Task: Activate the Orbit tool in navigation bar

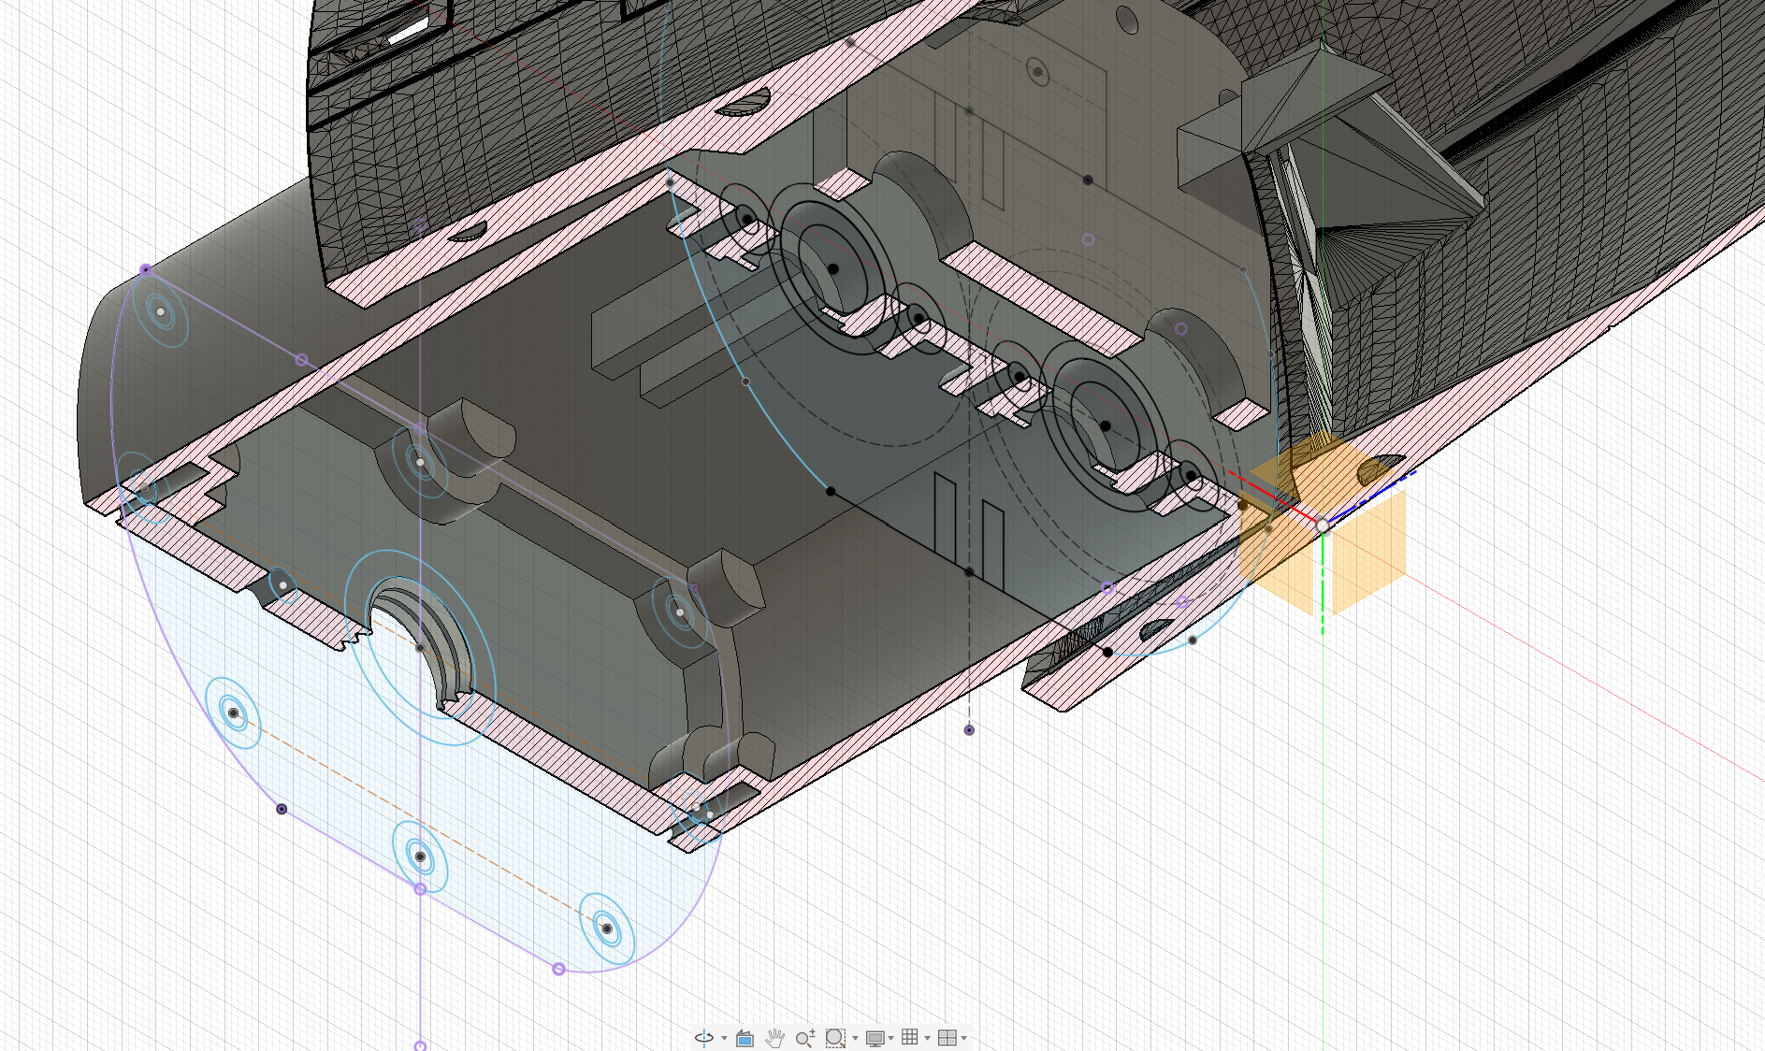Action: [x=704, y=1038]
